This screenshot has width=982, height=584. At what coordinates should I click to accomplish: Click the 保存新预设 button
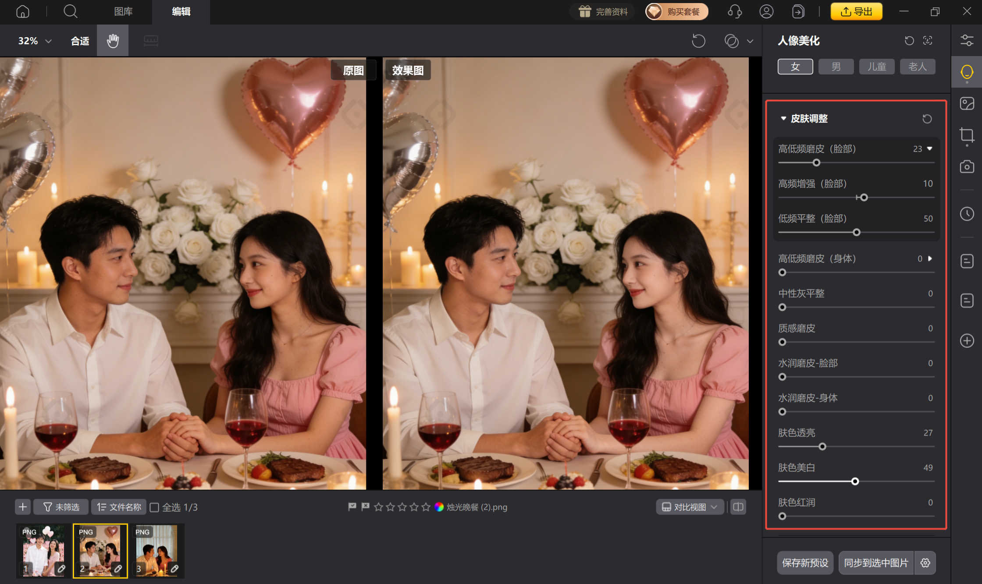point(805,563)
